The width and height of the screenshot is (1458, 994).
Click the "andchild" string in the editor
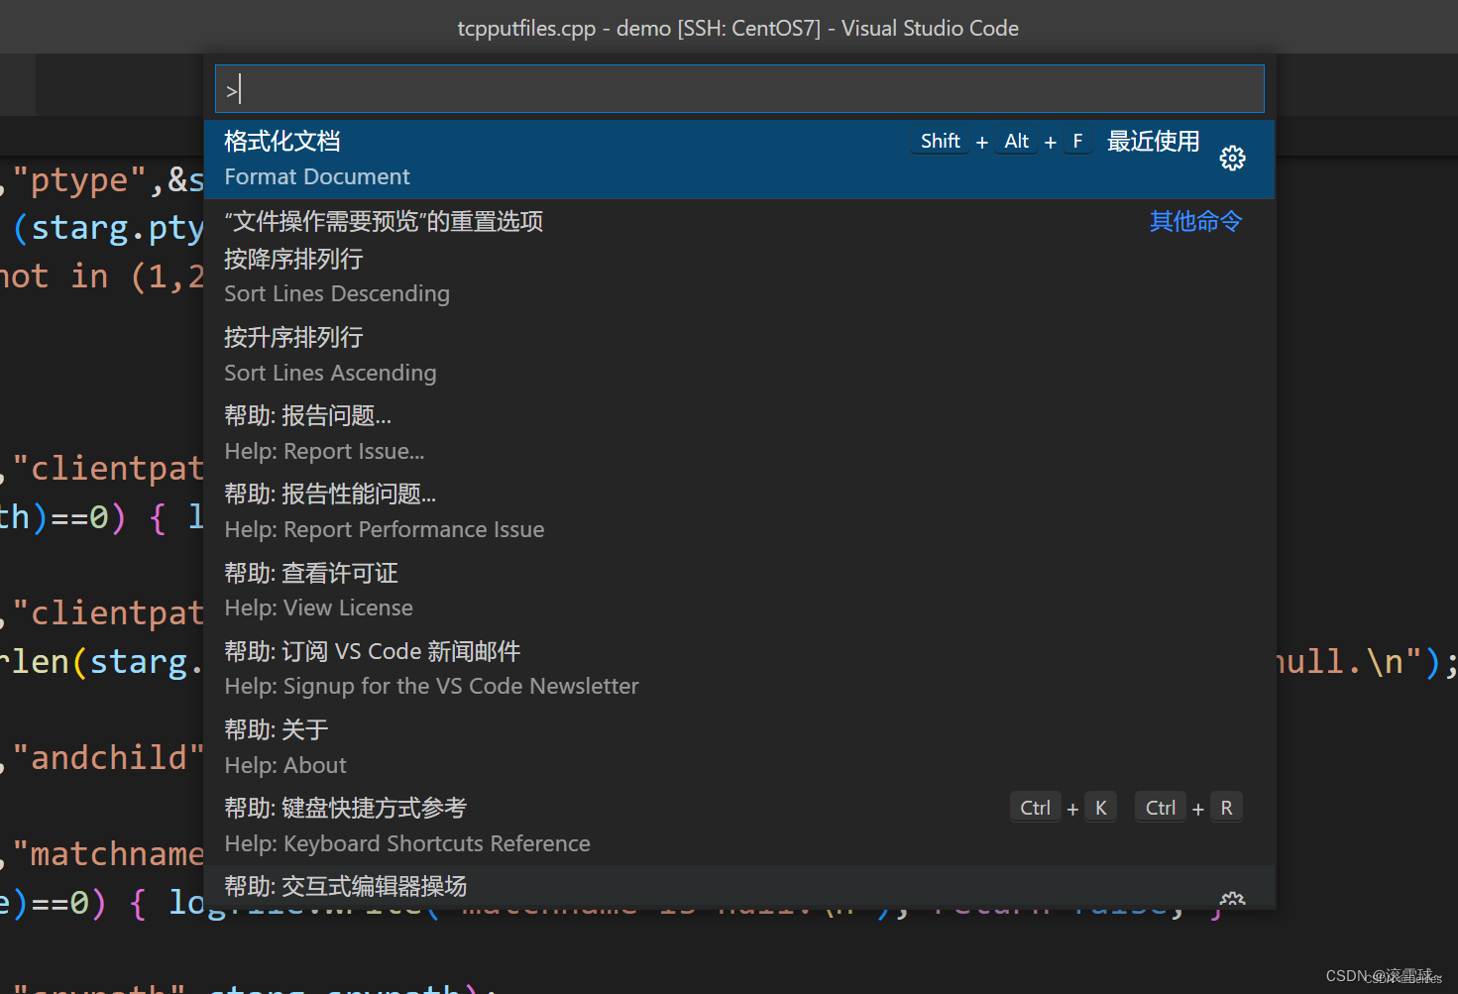coord(107,758)
